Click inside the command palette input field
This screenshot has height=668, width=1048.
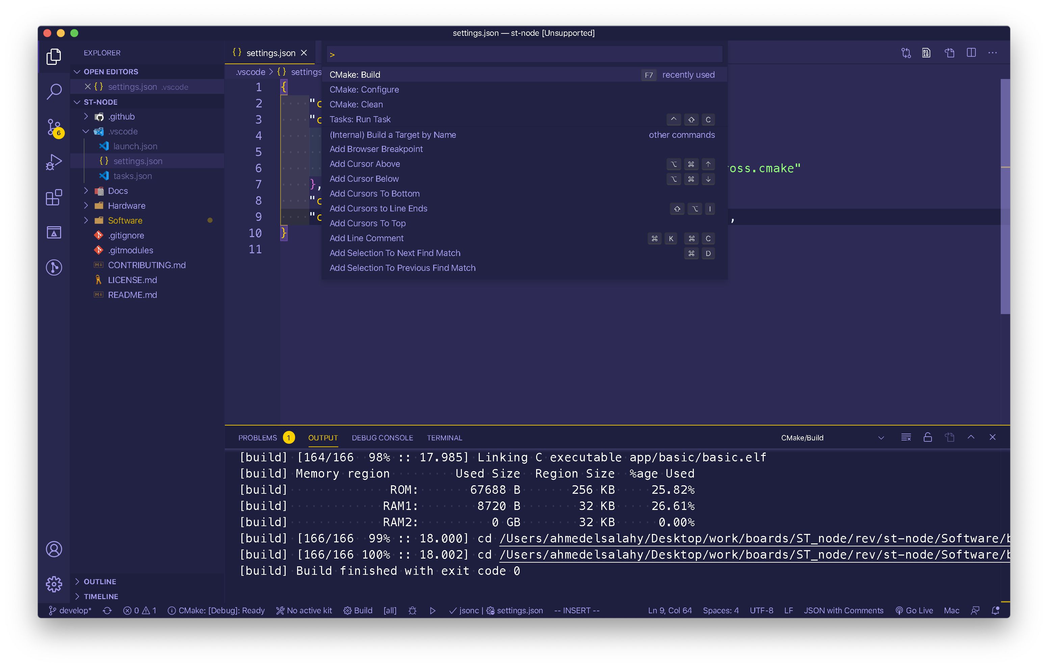click(x=522, y=54)
